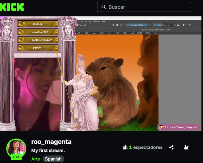Open the Normal blending mode dropdown
Screen dimensions: 203x163
tap(95, 25)
